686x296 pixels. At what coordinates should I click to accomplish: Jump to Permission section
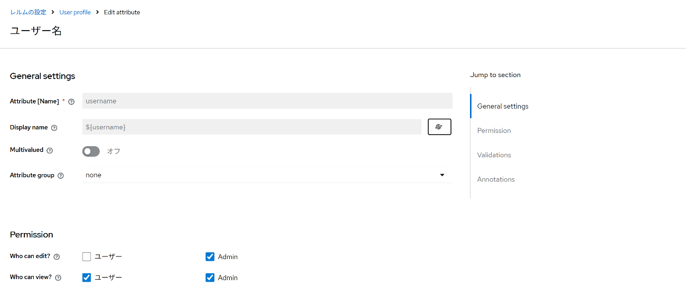click(494, 130)
